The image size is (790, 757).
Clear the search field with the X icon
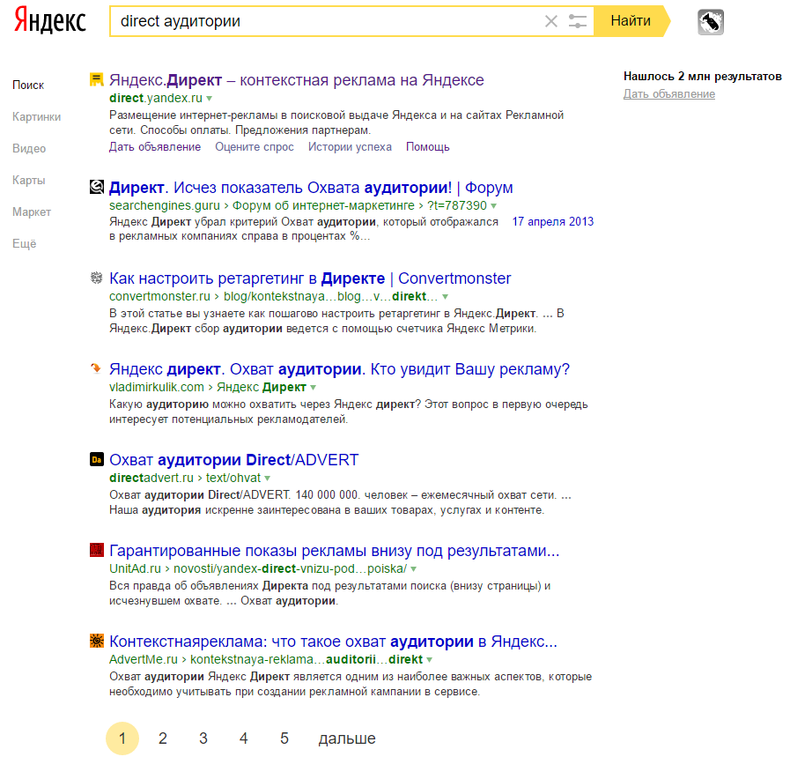click(551, 21)
